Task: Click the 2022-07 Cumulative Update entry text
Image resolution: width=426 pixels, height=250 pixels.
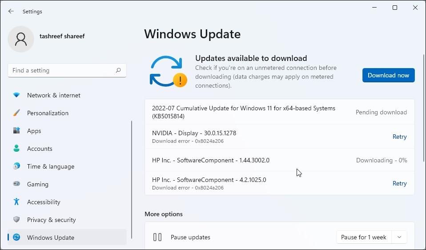Action: coord(243,112)
